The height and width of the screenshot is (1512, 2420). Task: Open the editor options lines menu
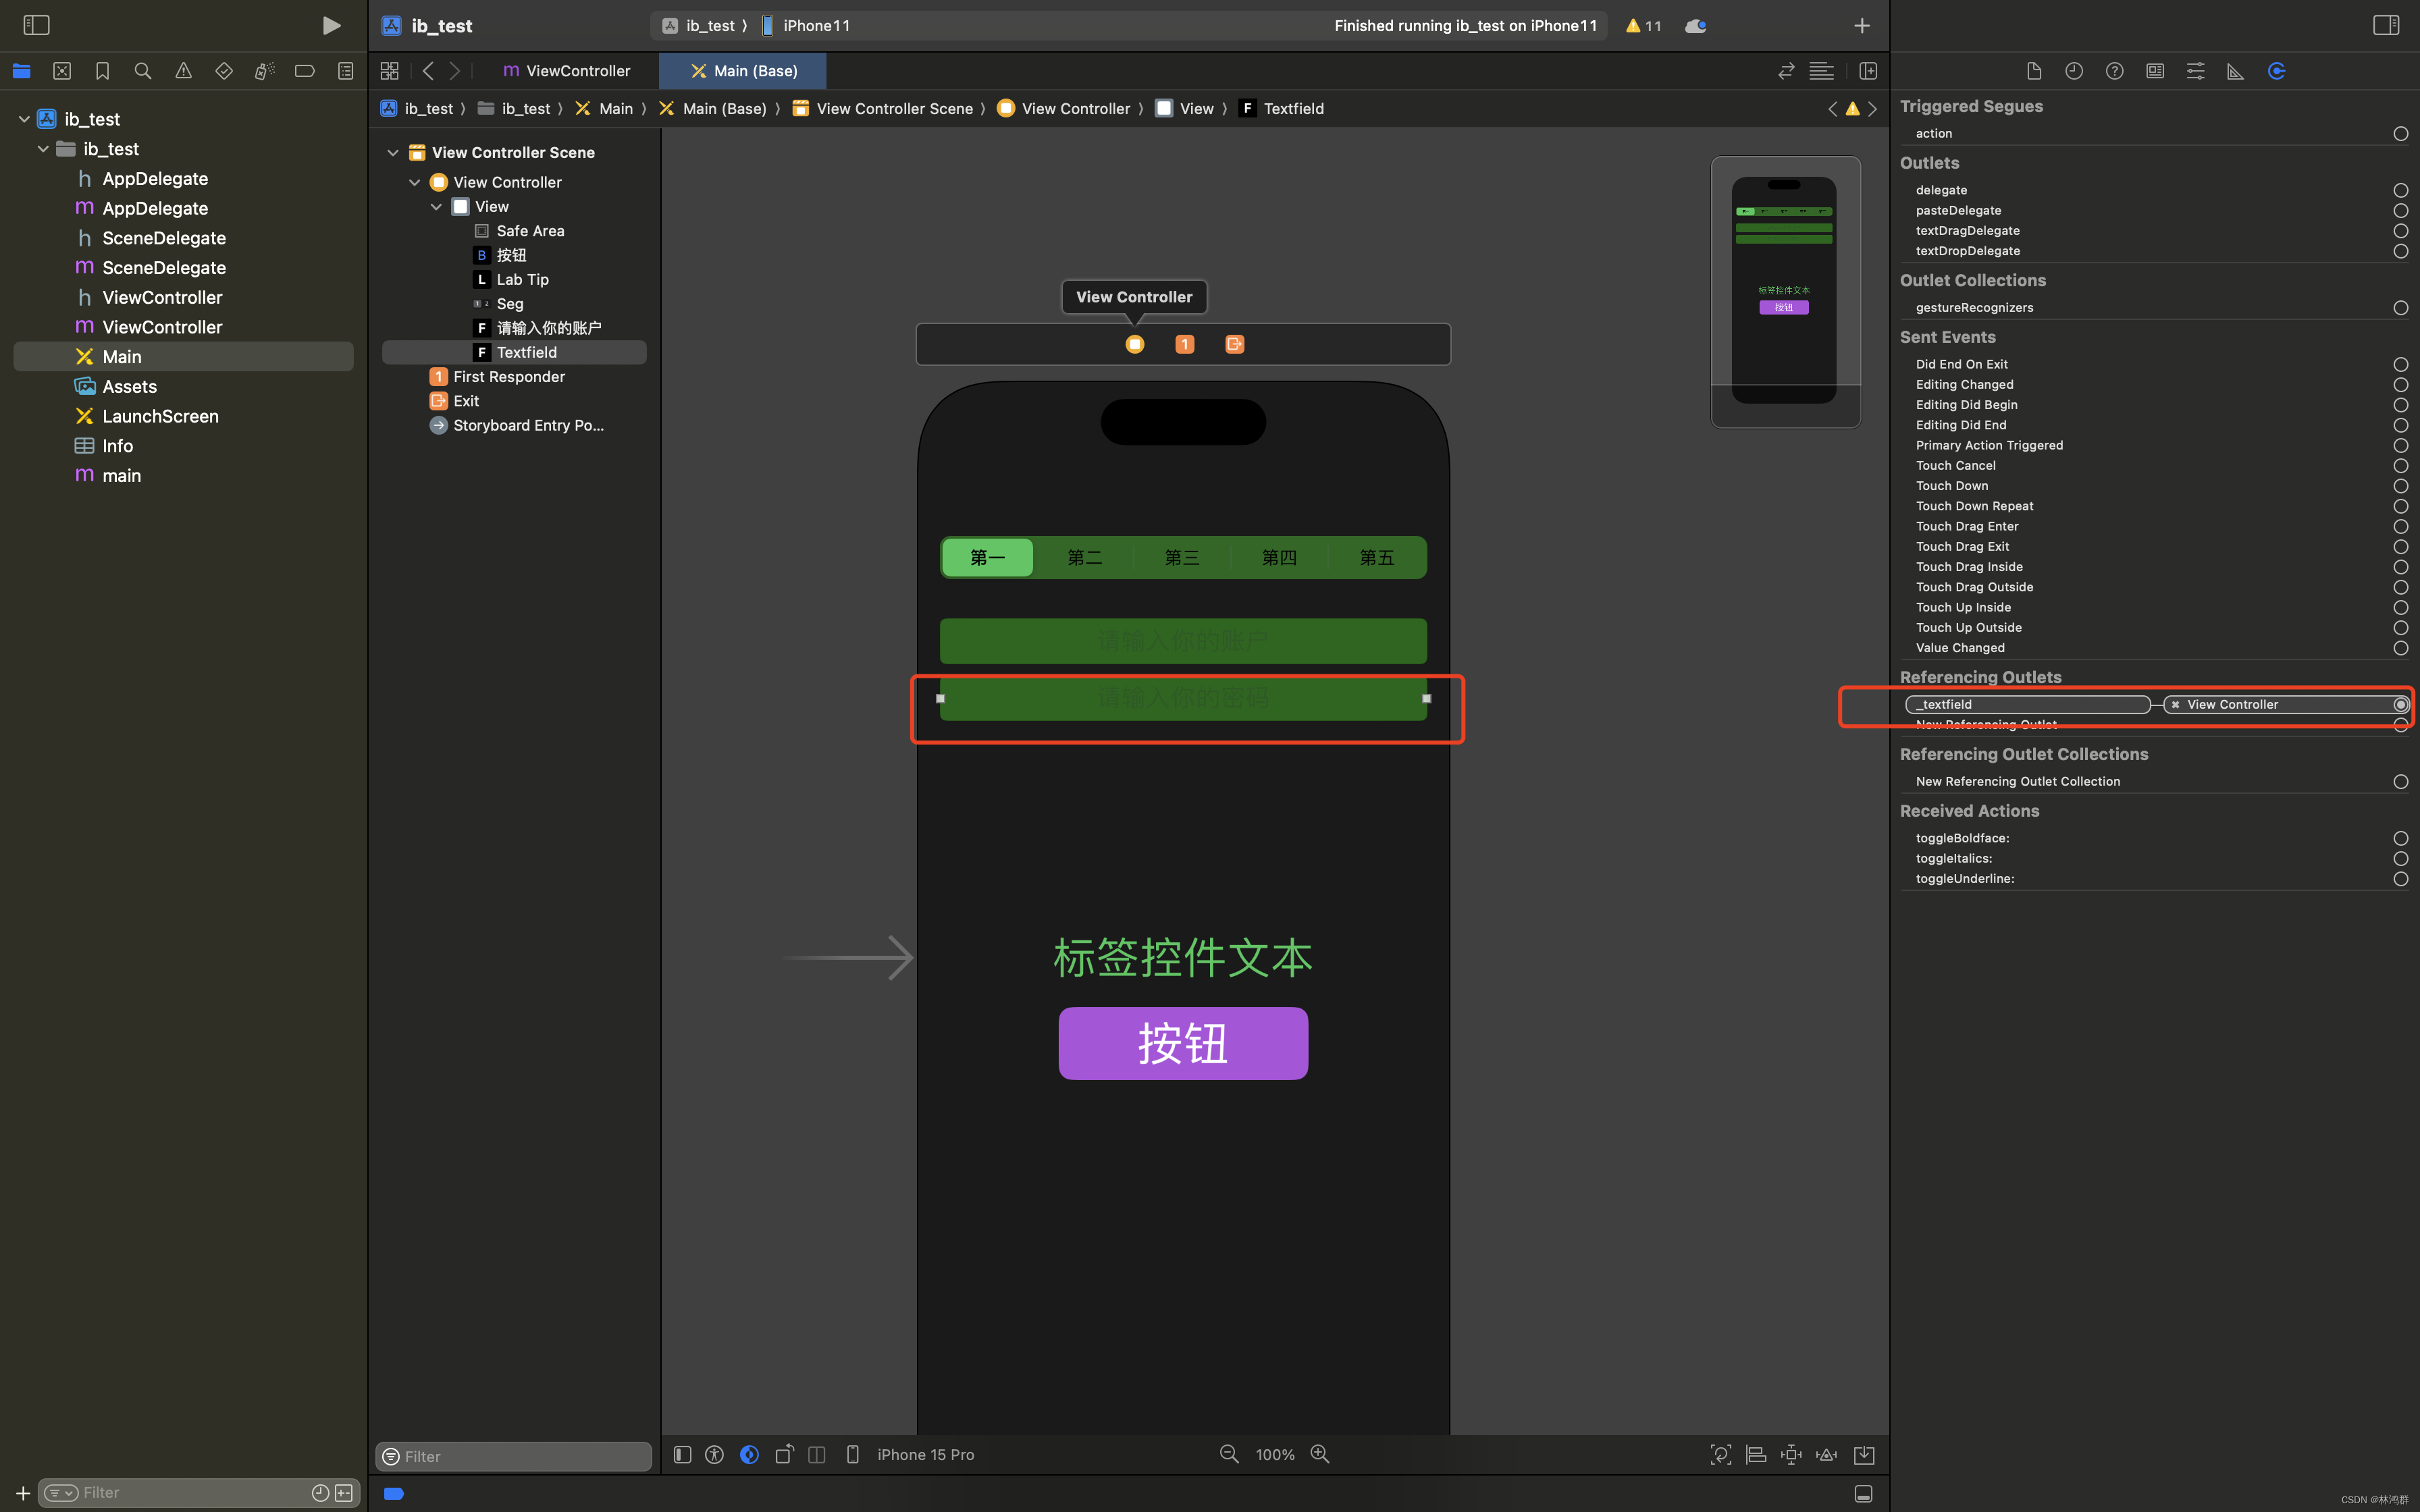(1822, 71)
